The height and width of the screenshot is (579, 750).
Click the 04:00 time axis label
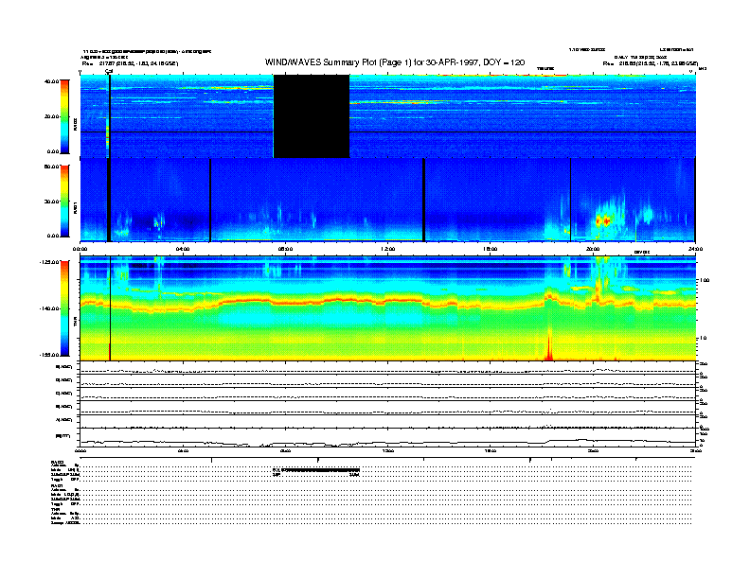click(183, 249)
